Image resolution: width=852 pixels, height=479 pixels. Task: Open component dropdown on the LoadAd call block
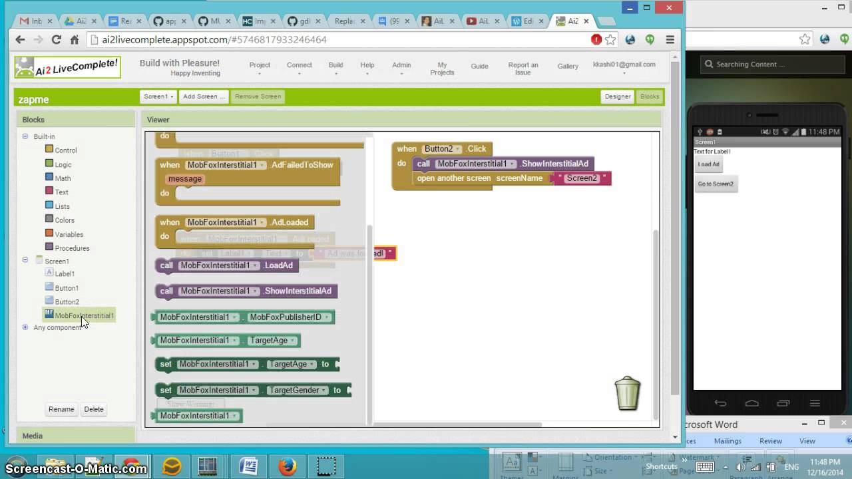pos(255,265)
